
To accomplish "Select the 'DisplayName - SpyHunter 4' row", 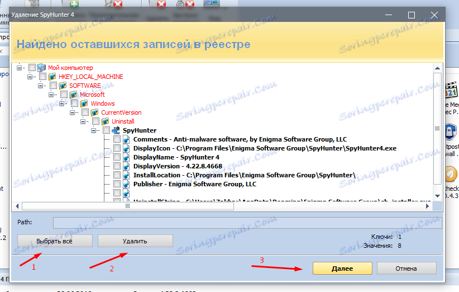I will pos(176,157).
